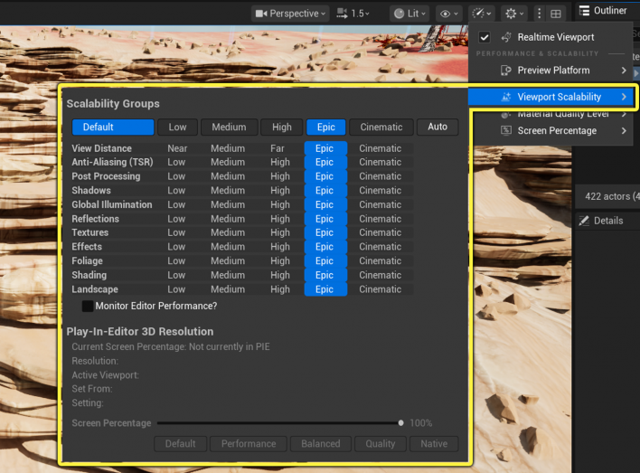The image size is (640, 473).
Task: Click the Viewport Scalability icon
Action: click(x=506, y=97)
